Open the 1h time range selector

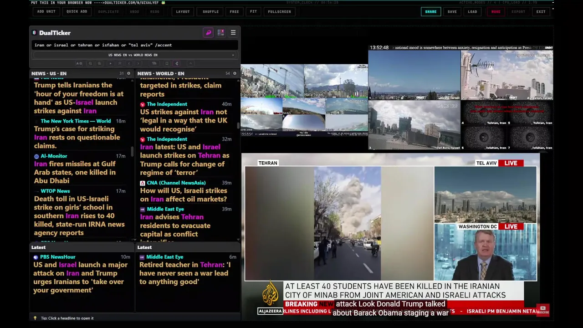154,63
